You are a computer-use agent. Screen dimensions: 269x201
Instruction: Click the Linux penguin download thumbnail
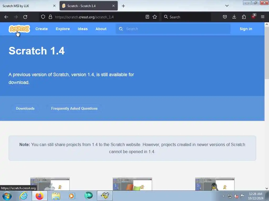point(215,184)
